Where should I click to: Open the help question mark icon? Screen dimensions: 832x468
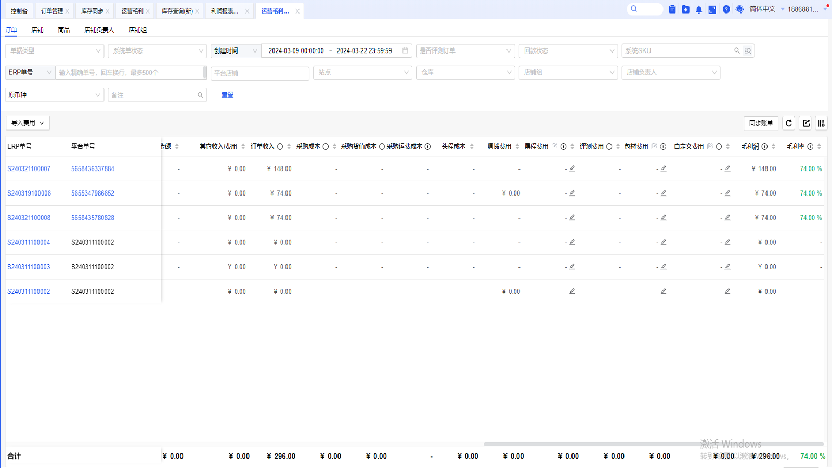pyautogui.click(x=726, y=9)
